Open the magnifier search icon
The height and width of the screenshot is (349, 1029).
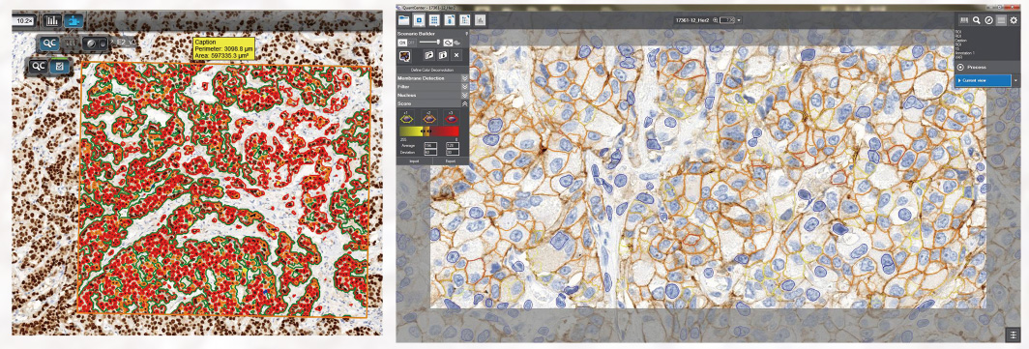(x=977, y=20)
